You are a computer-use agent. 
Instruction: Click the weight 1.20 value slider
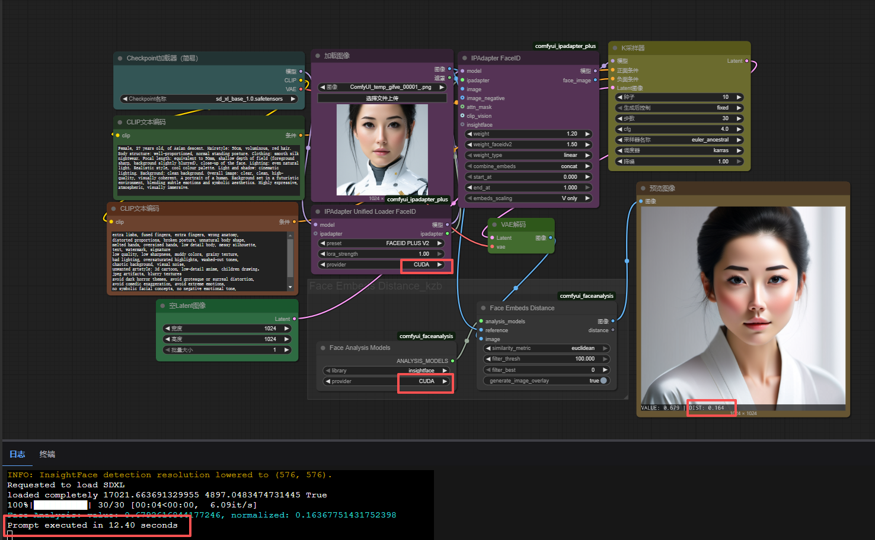[528, 133]
